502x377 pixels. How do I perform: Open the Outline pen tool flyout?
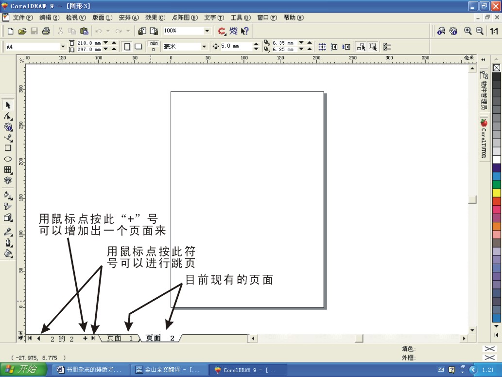point(8,243)
